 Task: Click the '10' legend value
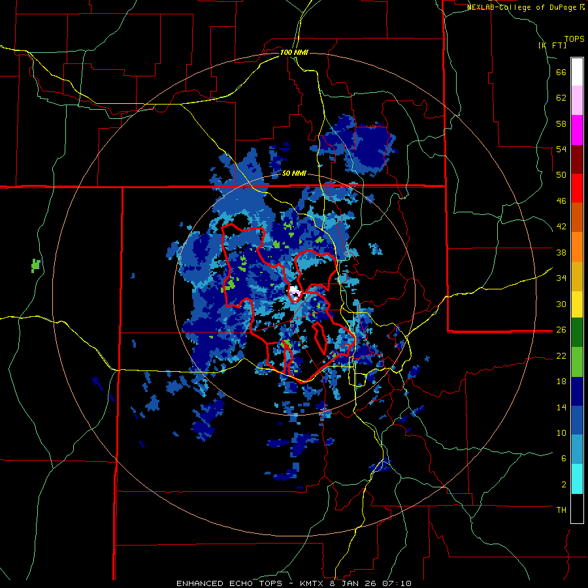tap(561, 433)
